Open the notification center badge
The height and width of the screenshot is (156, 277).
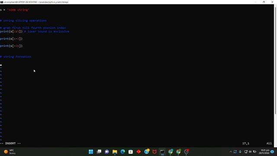click(x=272, y=152)
